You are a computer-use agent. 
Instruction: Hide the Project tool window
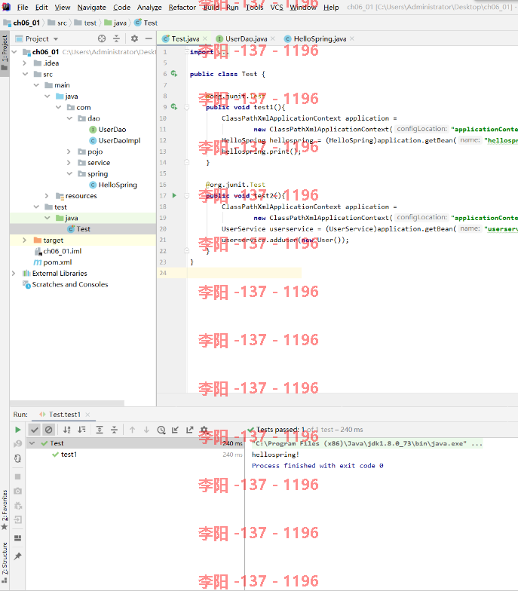[149, 38]
